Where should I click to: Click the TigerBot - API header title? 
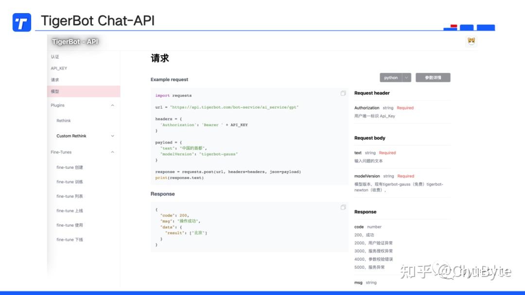(x=75, y=42)
